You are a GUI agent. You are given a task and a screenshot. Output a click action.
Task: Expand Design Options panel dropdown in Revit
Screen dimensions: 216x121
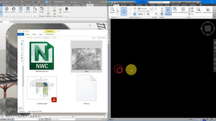21,16
